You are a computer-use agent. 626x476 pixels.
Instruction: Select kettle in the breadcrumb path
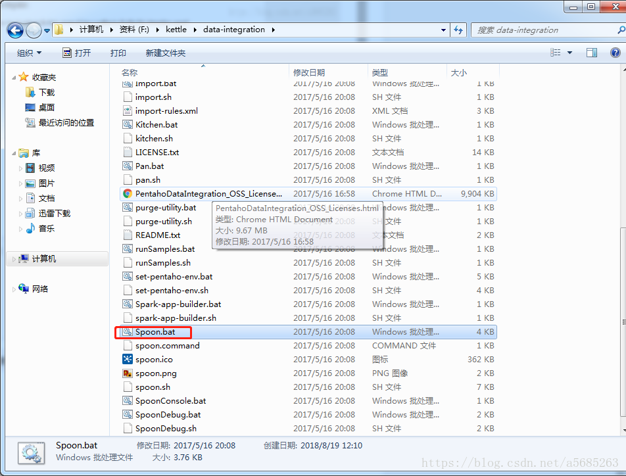[176, 30]
